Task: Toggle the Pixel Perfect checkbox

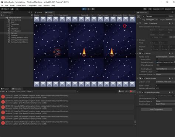Action: coord(157,59)
